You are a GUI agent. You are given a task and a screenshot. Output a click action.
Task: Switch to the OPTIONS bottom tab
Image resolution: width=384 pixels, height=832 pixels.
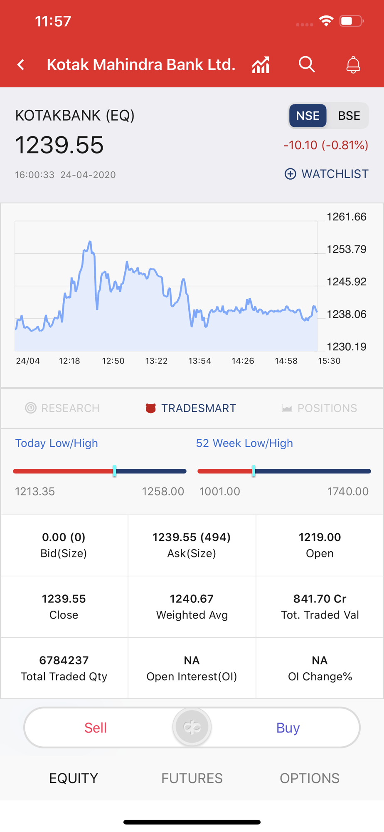tap(310, 778)
